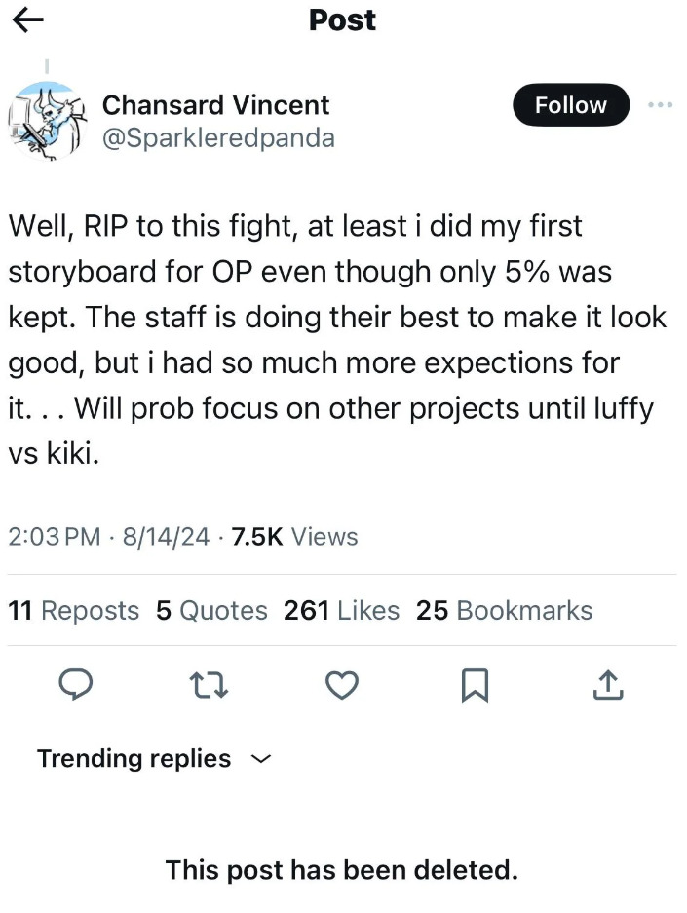This screenshot has width=687, height=913.
Task: Bookmark the post with bookmark icon
Action: point(474,687)
